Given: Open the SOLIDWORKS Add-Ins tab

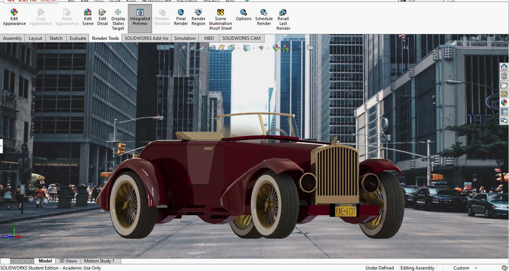Looking at the screenshot, I should [146, 38].
